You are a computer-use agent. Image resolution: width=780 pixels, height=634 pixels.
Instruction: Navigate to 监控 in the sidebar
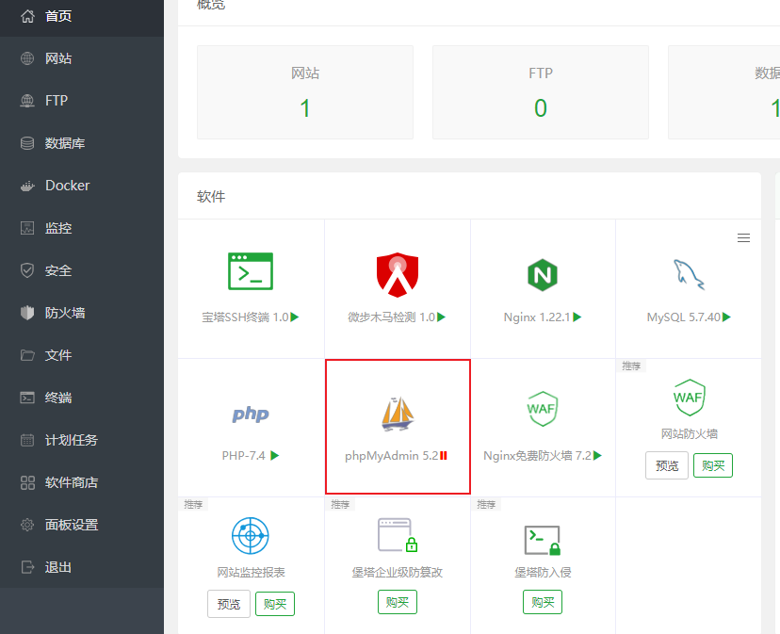tap(82, 228)
